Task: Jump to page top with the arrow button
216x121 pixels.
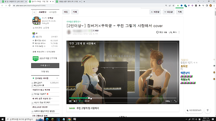Action: click(208, 110)
